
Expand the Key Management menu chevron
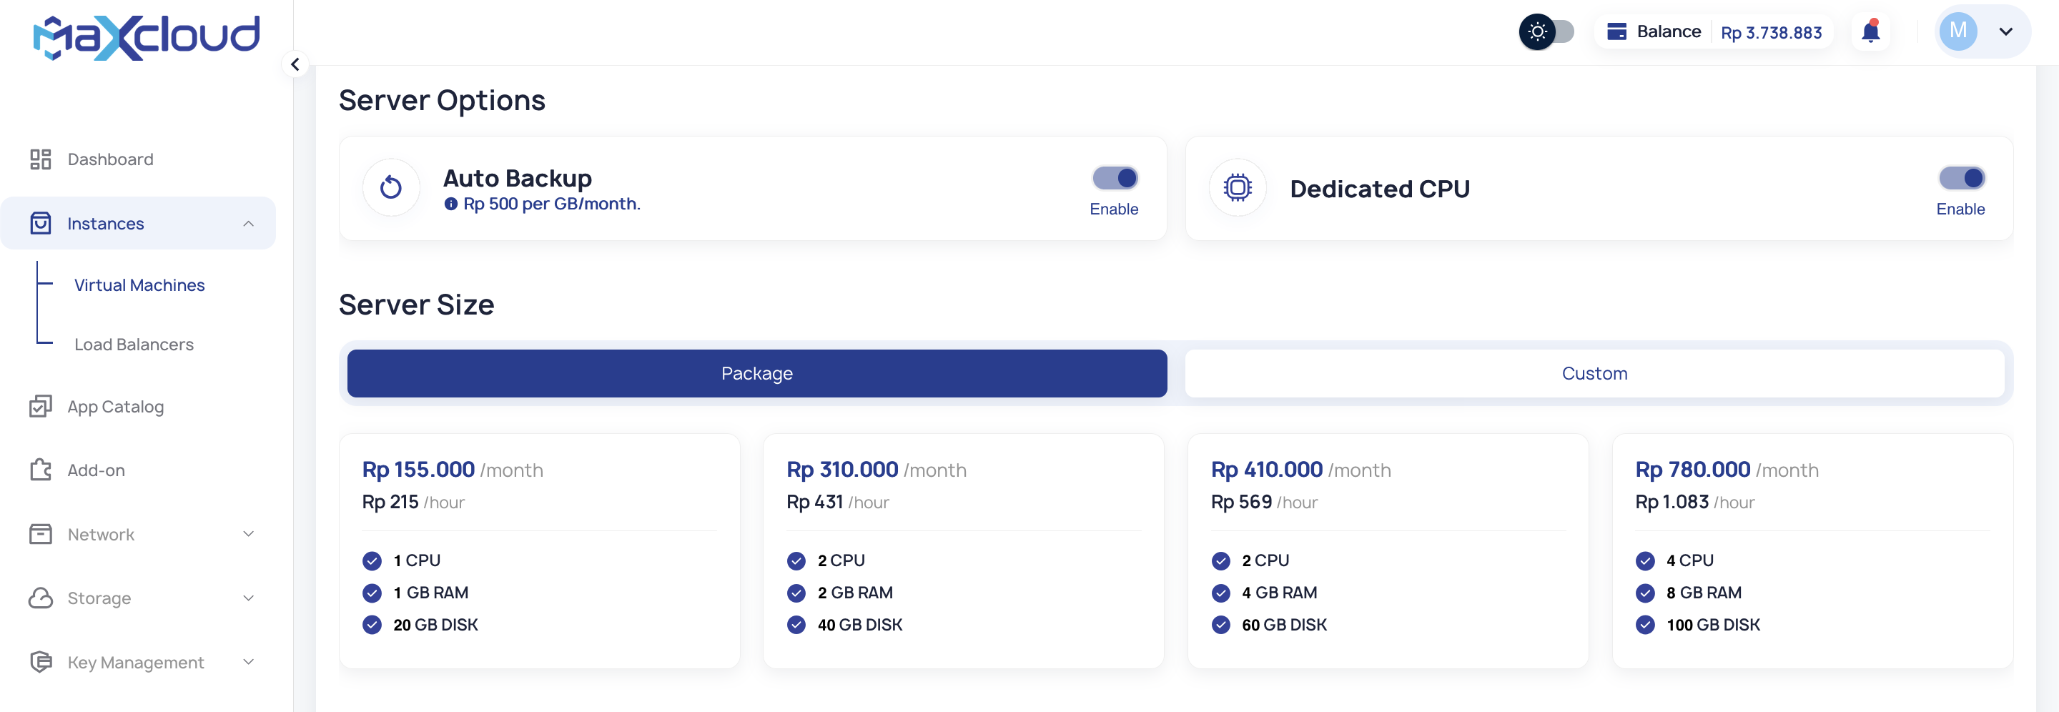(x=249, y=662)
